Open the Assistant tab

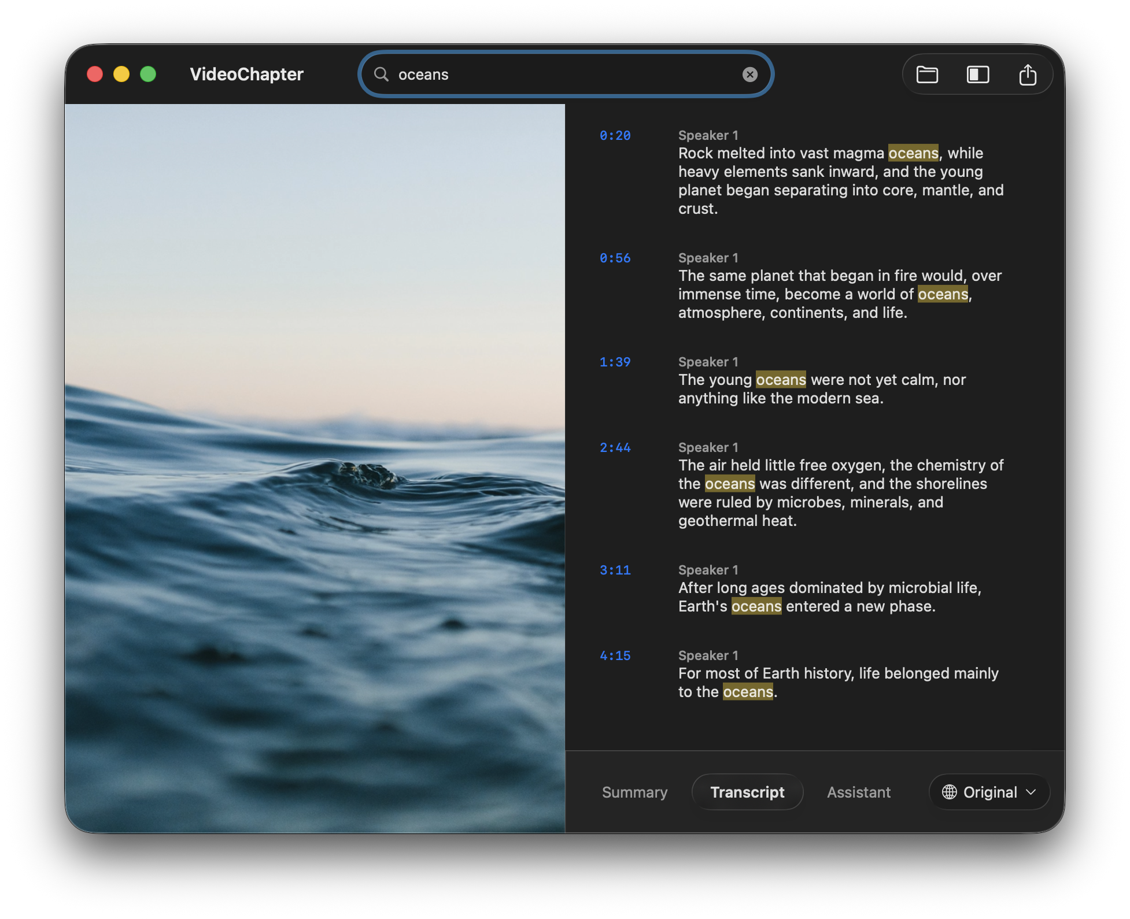[x=858, y=792]
